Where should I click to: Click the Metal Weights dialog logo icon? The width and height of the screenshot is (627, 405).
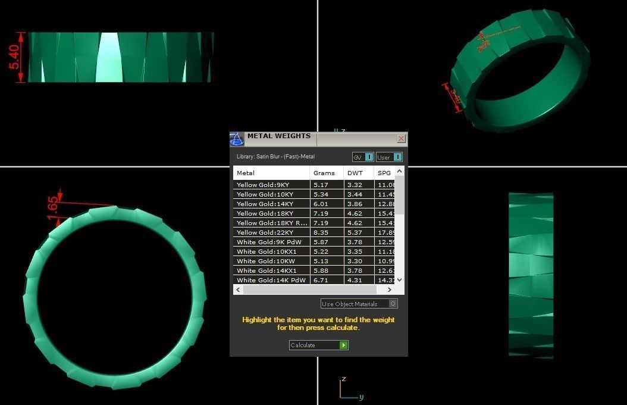coord(236,139)
